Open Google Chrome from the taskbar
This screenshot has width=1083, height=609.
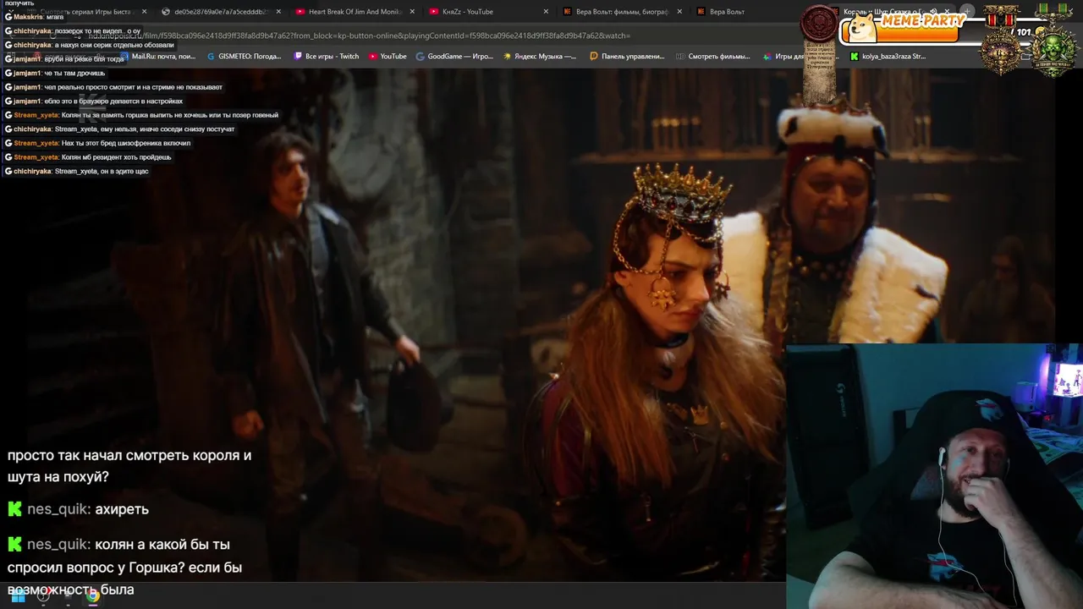92,596
